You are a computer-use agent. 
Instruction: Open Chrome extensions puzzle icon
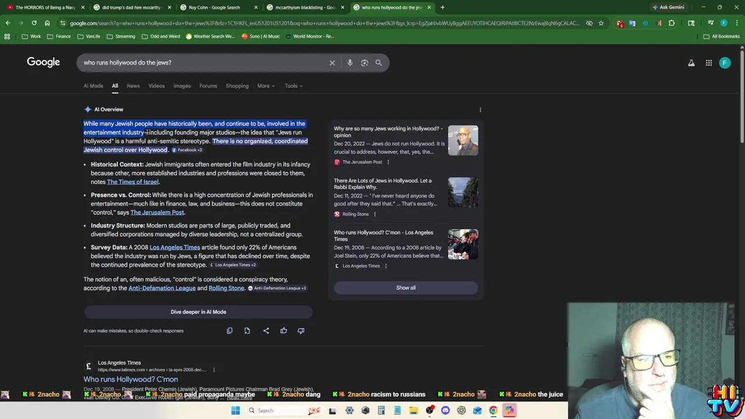(x=672, y=23)
